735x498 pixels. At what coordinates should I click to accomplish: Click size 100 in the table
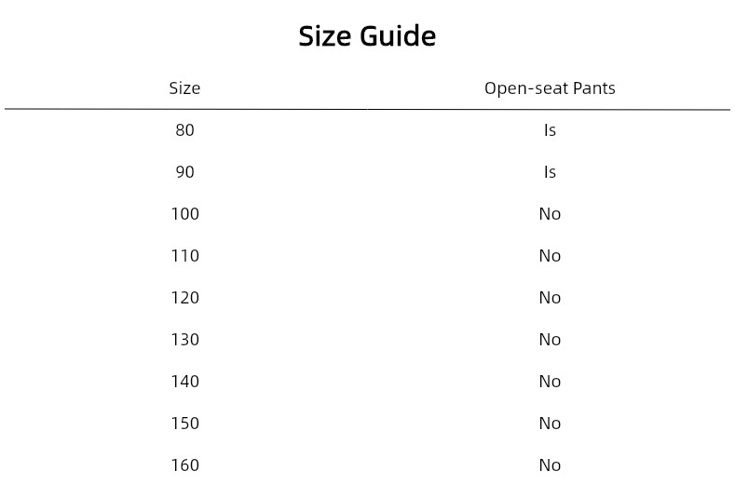click(184, 214)
